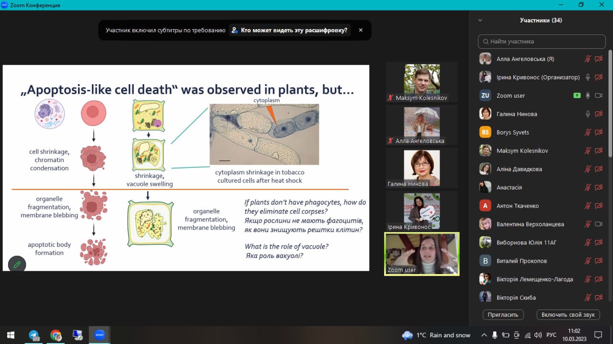This screenshot has width=613, height=344.
Task: Open the Windows notification center icon
Action: click(x=598, y=335)
